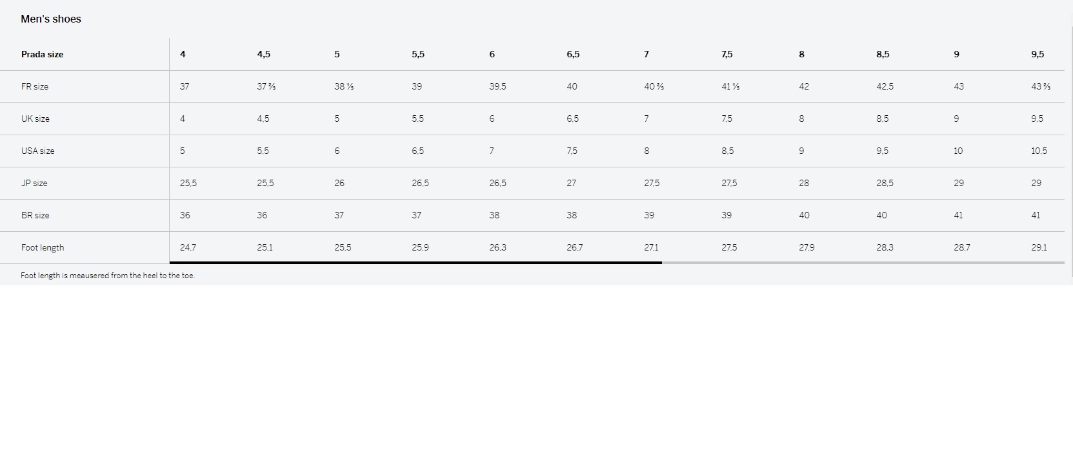Viewport: 1073px width, 454px height.
Task: Click the horizontal scrollbar black thumb
Action: coord(416,263)
